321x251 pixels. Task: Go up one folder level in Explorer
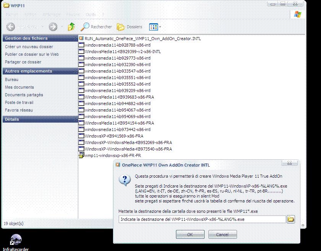click(x=71, y=27)
